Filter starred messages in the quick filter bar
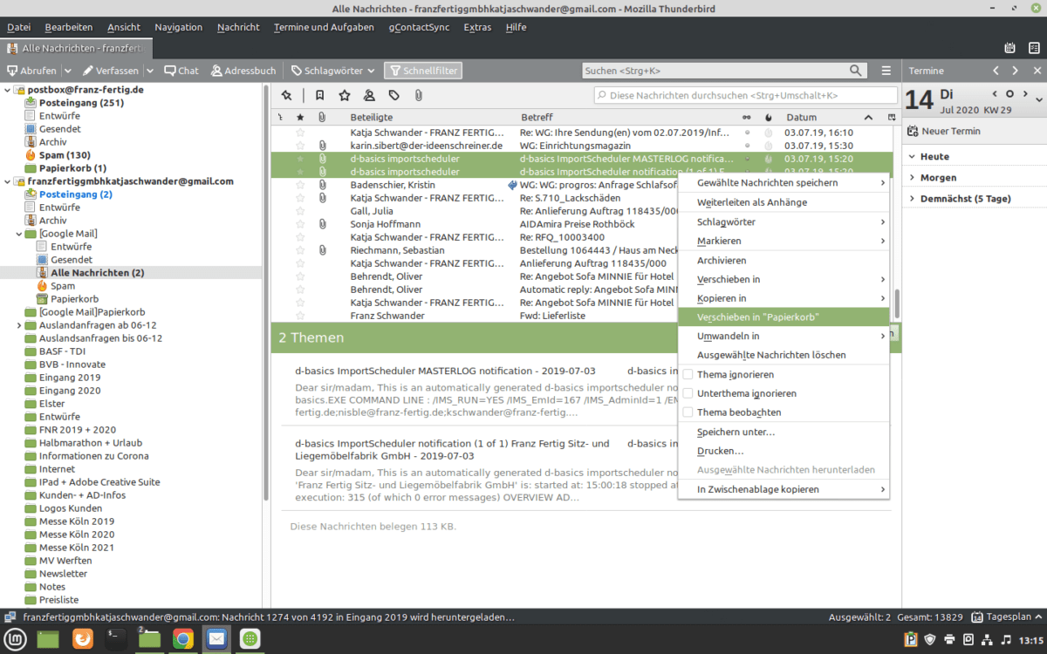The height and width of the screenshot is (654, 1047). 345,95
